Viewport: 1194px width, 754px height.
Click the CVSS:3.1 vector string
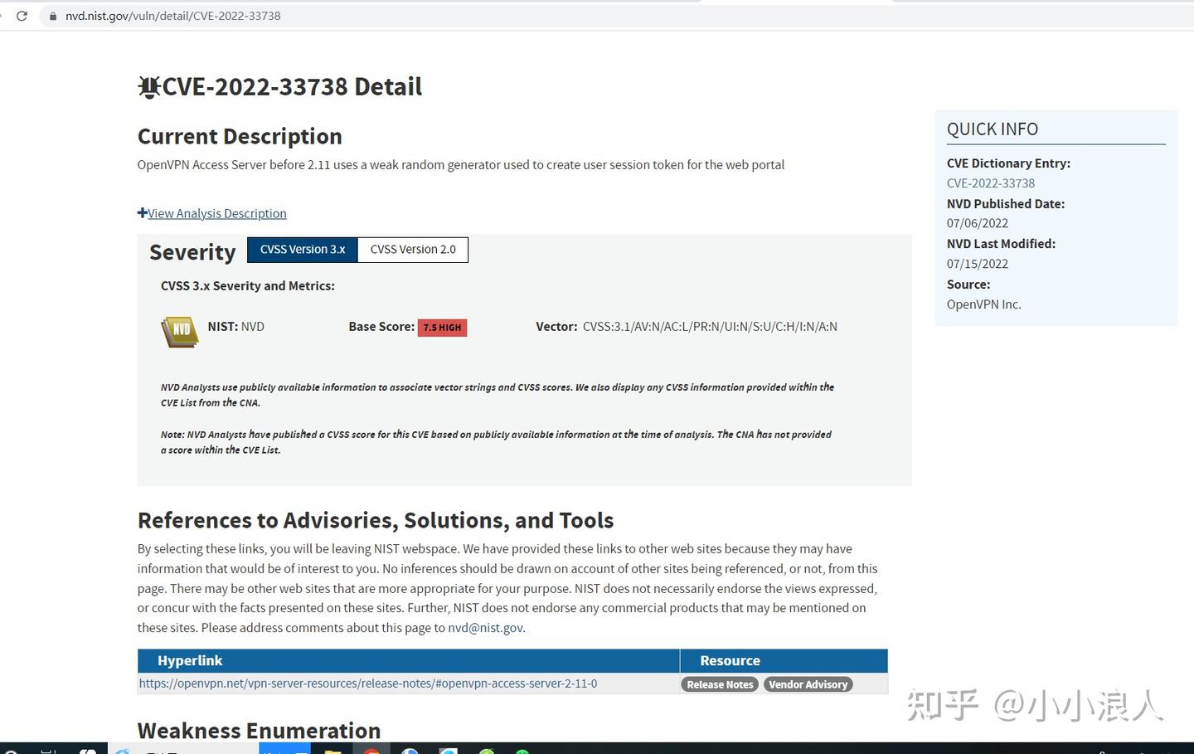coord(710,327)
